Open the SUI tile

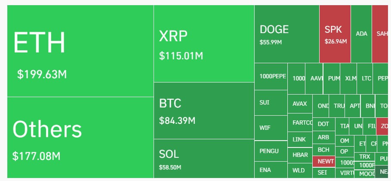(271, 103)
